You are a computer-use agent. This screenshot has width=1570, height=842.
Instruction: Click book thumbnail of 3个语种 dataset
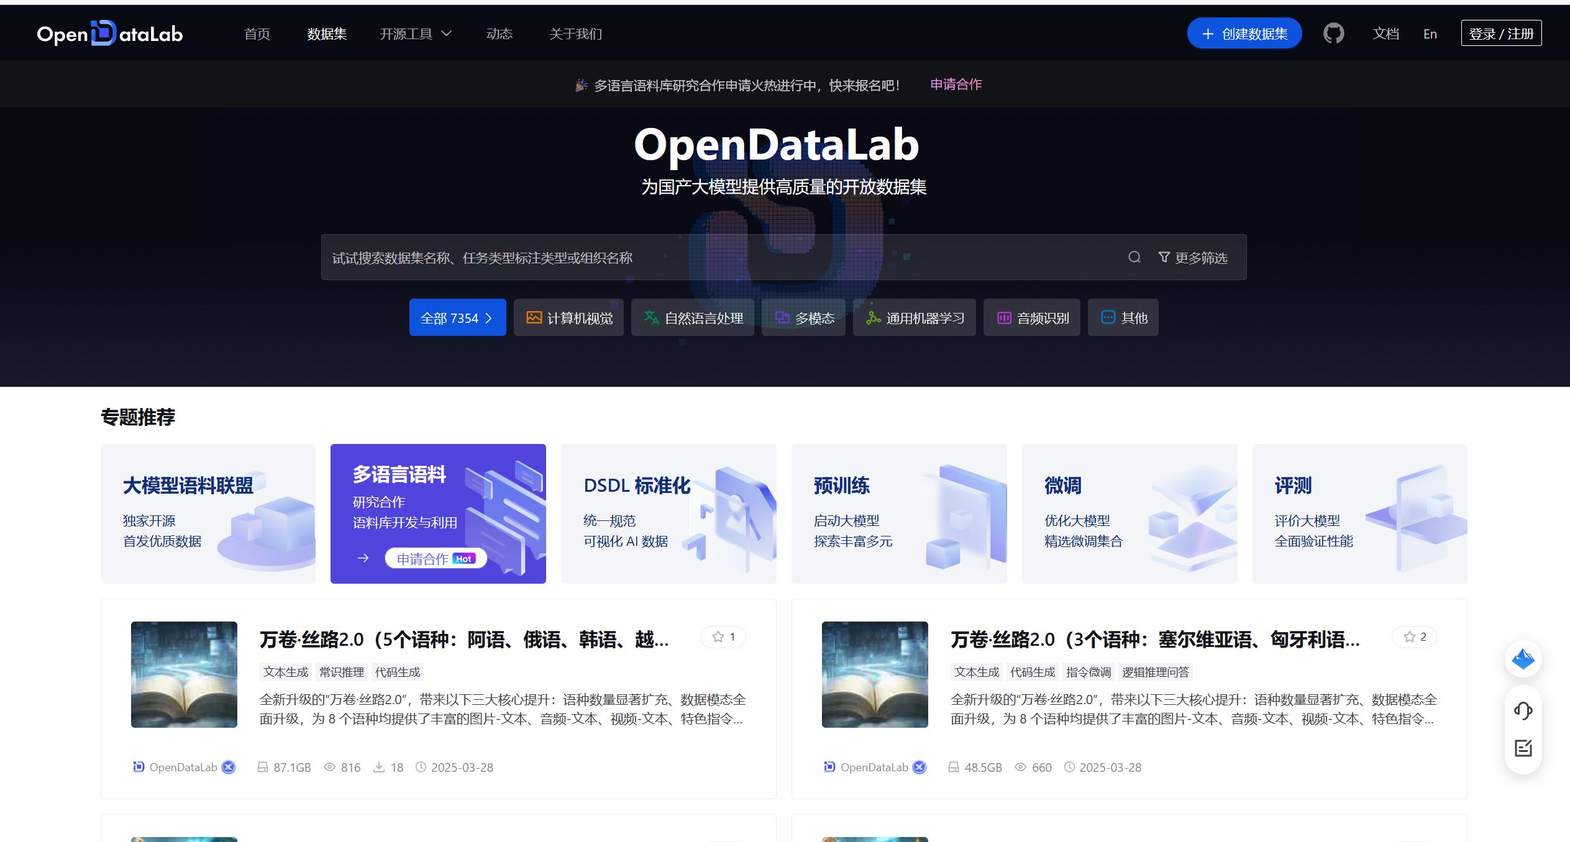(875, 674)
